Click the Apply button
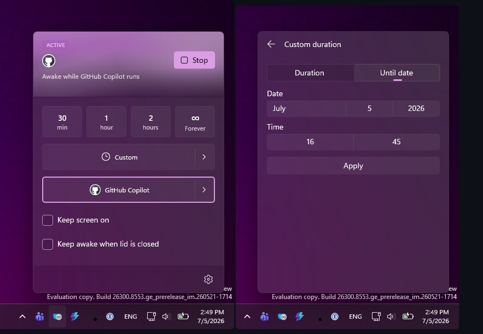 pos(353,166)
